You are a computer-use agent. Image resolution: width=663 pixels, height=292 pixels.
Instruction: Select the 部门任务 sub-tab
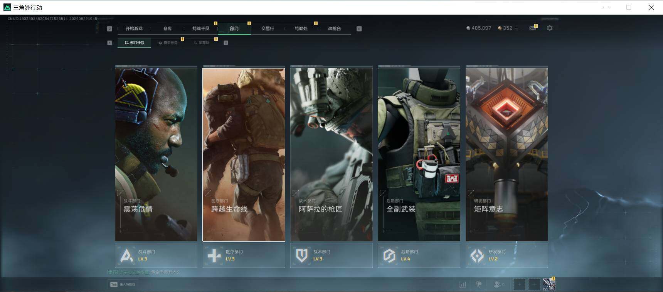[135, 43]
